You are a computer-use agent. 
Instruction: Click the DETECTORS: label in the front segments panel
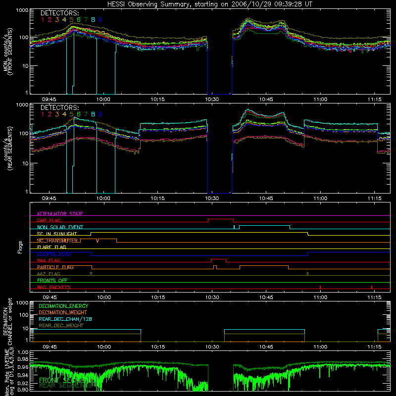(x=59, y=13)
